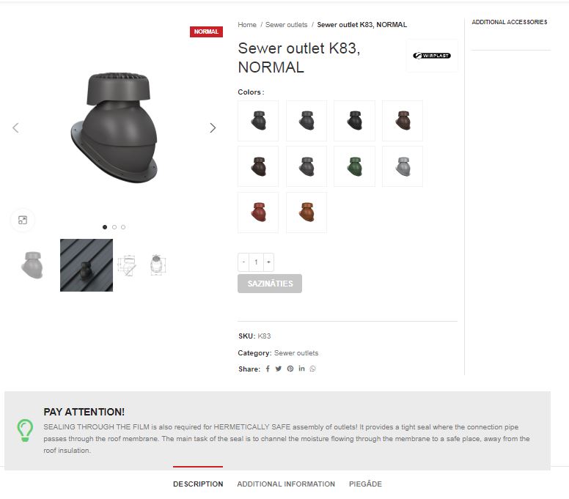
Task: Share the product on WhatsApp
Action: point(313,369)
